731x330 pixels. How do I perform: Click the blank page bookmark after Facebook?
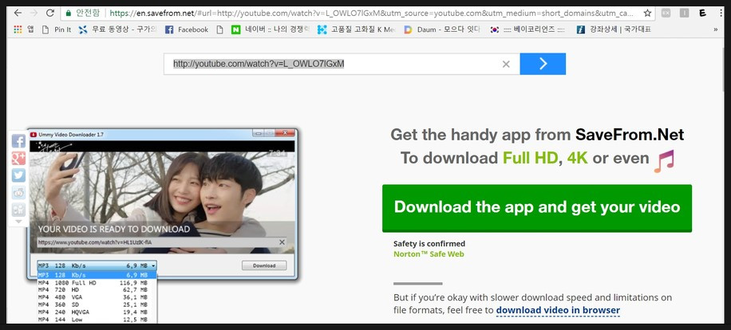coord(219,29)
